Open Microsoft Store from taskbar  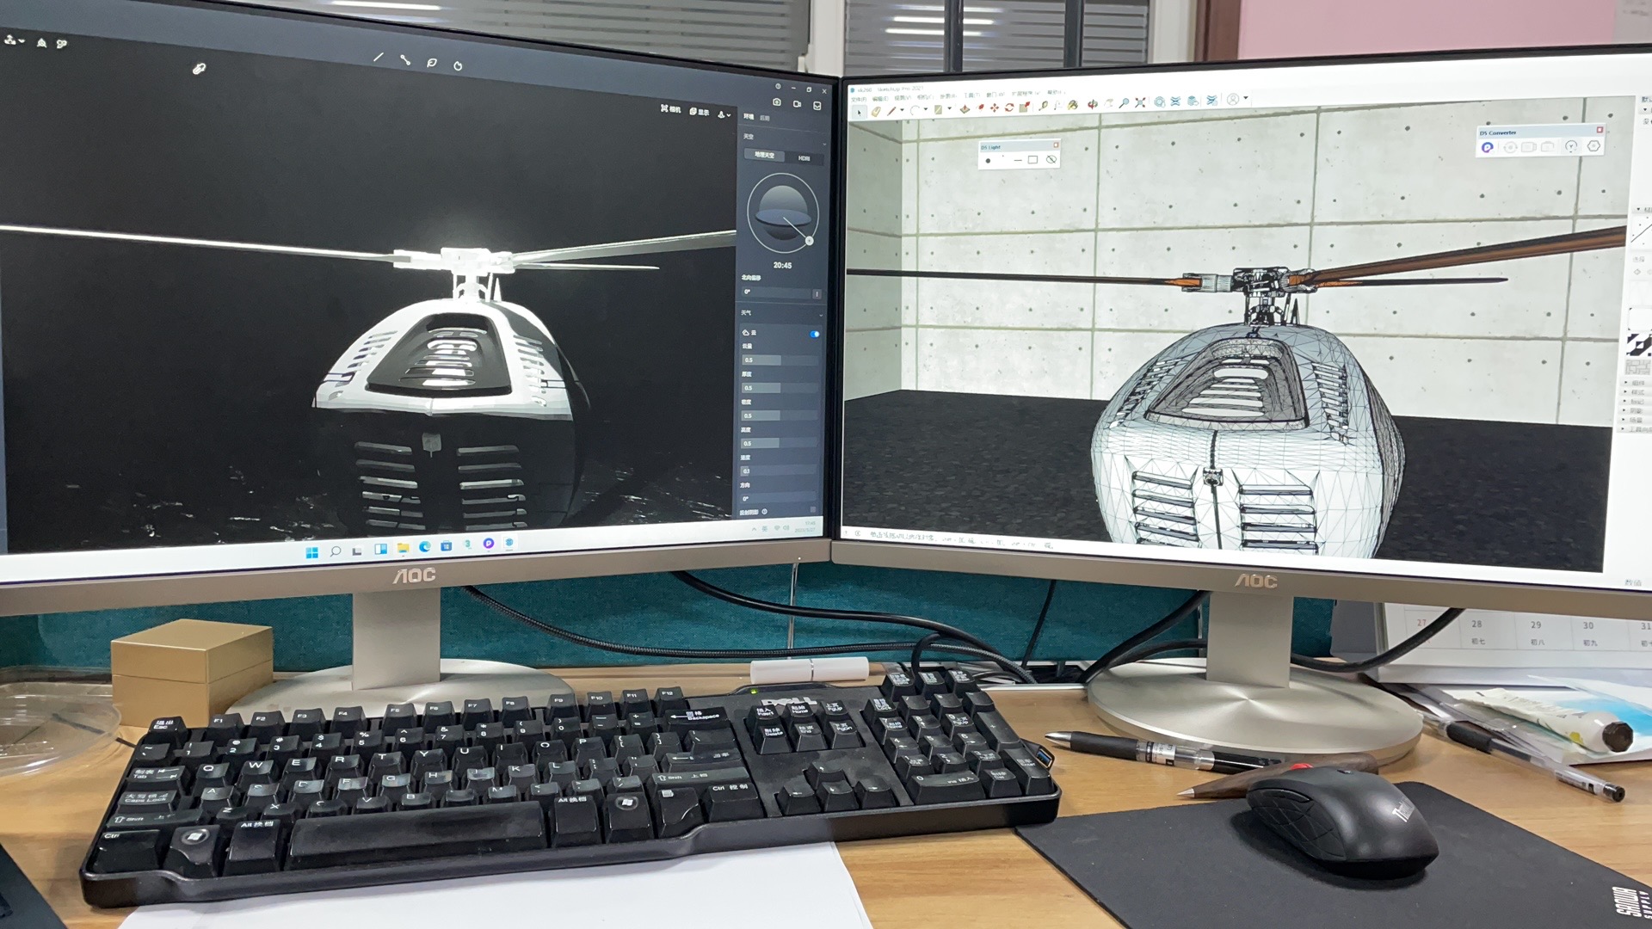tap(447, 546)
